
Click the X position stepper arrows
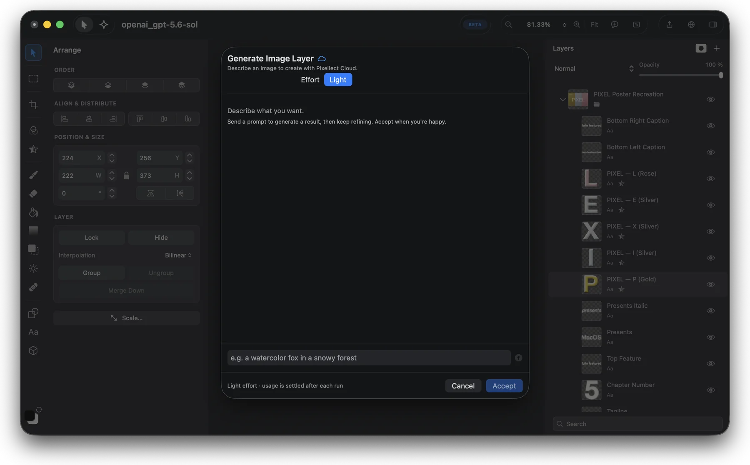click(112, 158)
